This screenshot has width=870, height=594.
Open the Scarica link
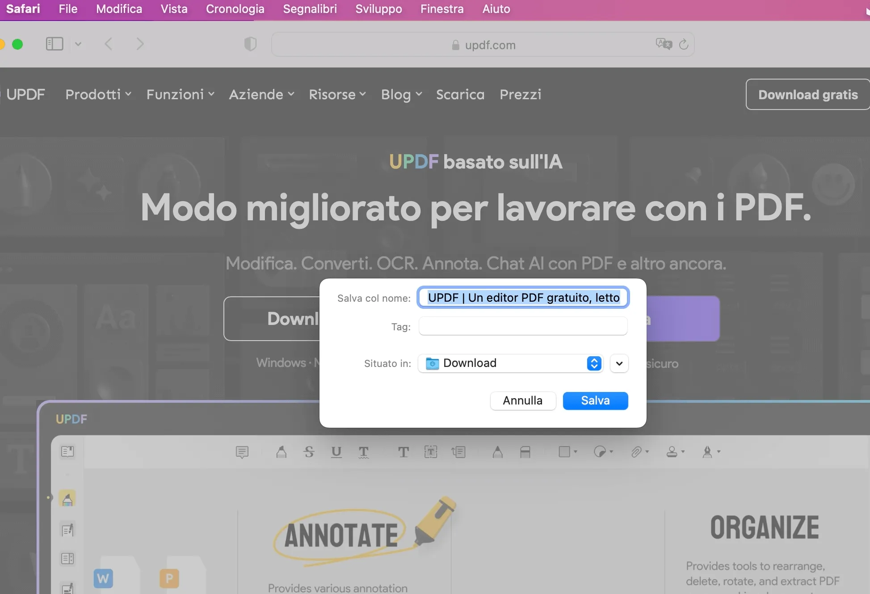(460, 94)
